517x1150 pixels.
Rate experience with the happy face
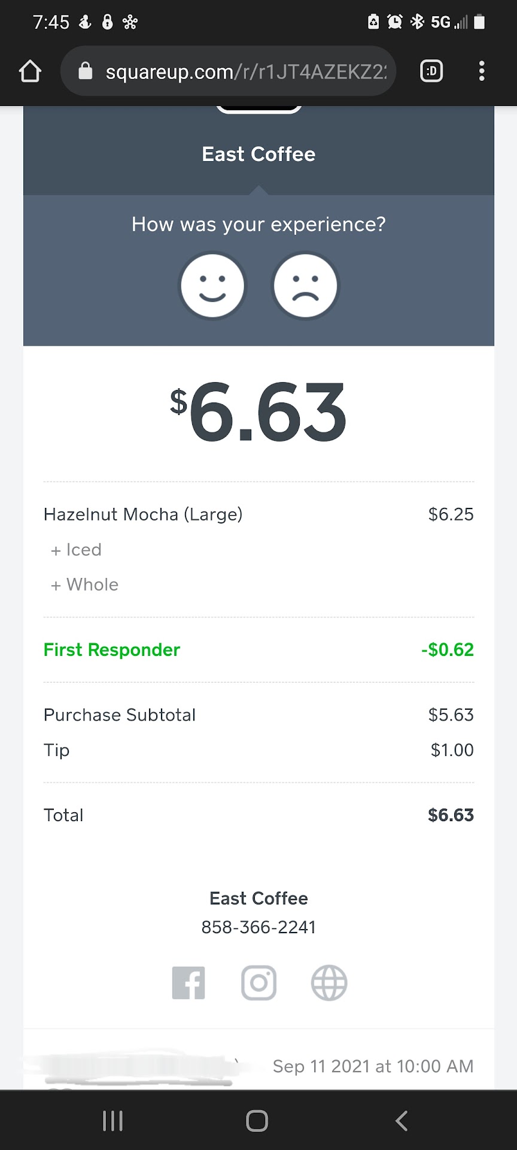(x=212, y=286)
